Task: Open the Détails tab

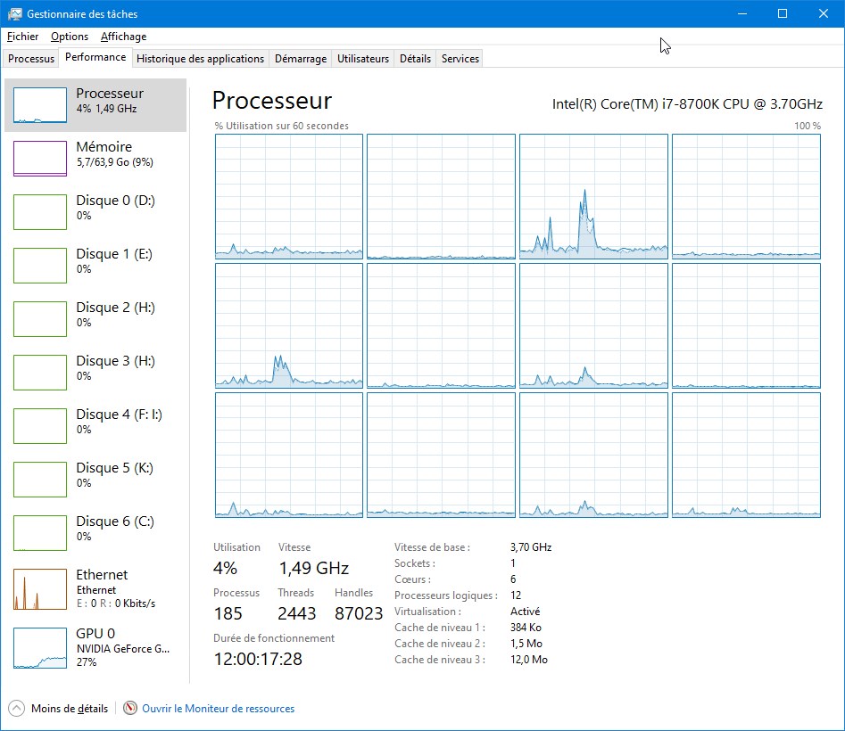Action: pos(415,59)
